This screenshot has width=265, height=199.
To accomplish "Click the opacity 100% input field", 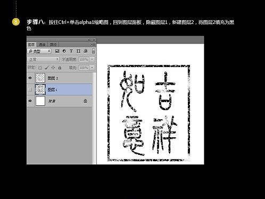I will tap(84, 60).
